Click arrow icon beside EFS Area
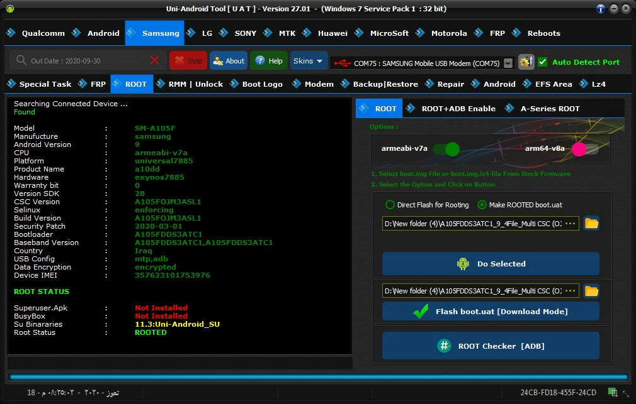 [x=527, y=84]
